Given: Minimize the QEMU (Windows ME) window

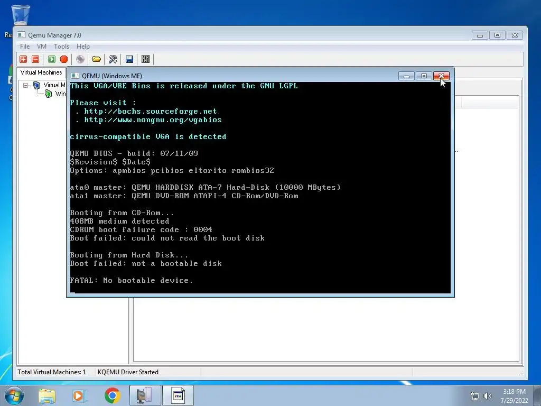Looking at the screenshot, I should tap(406, 76).
